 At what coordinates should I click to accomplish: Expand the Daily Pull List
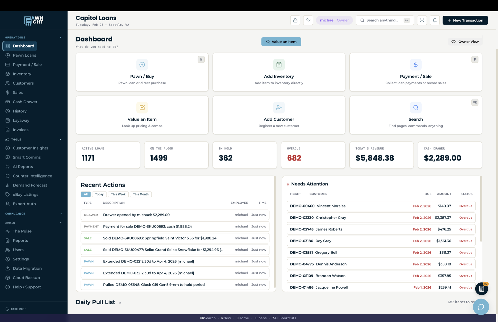[x=121, y=303]
